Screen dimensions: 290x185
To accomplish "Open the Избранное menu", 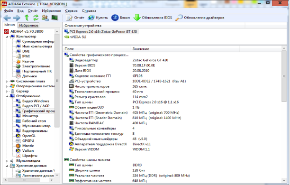I will coord(52,11).
